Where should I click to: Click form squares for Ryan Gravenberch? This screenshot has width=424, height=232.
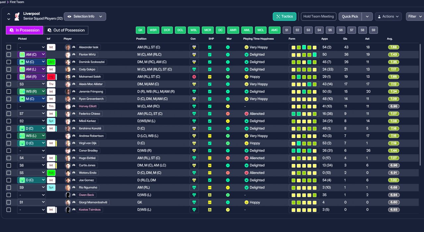point(304,99)
